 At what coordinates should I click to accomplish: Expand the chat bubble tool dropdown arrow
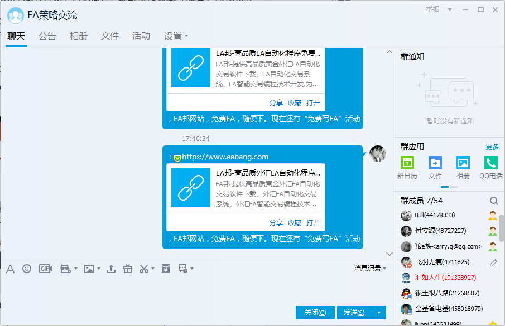coord(192,269)
